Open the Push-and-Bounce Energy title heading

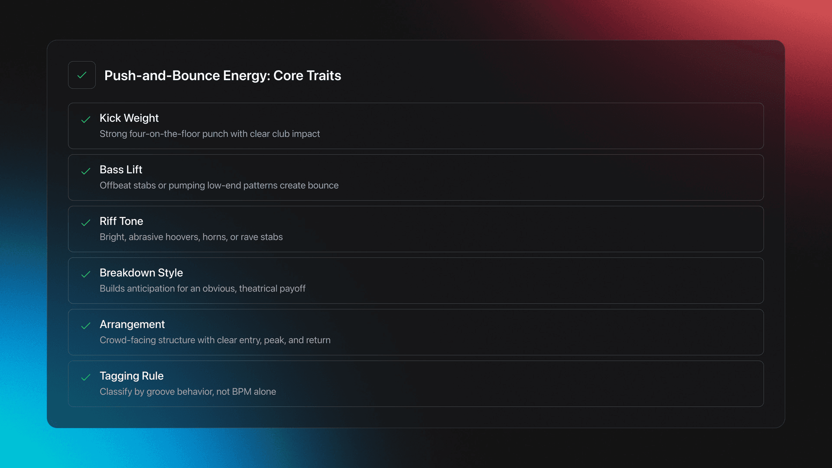point(222,75)
